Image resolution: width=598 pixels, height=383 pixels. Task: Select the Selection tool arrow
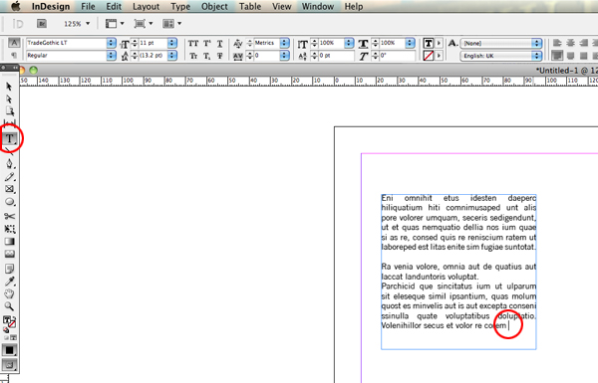(9, 87)
